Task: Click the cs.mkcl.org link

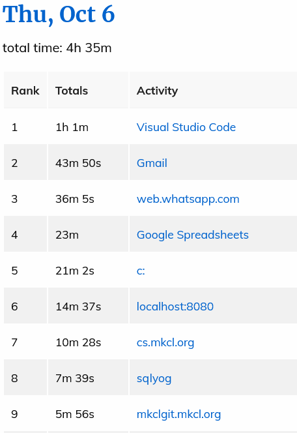Action: [165, 343]
